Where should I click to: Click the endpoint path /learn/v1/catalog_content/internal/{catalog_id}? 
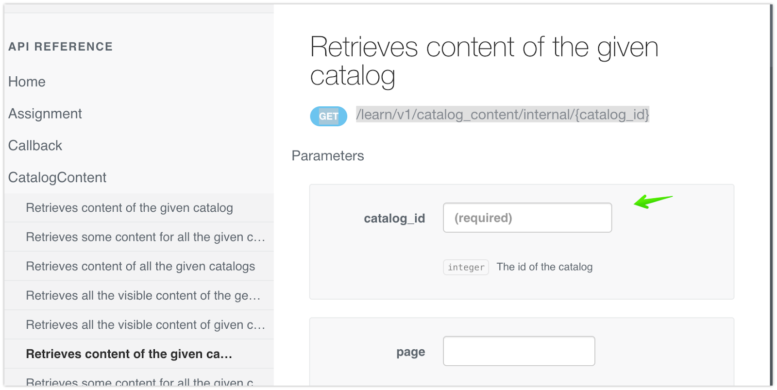502,115
